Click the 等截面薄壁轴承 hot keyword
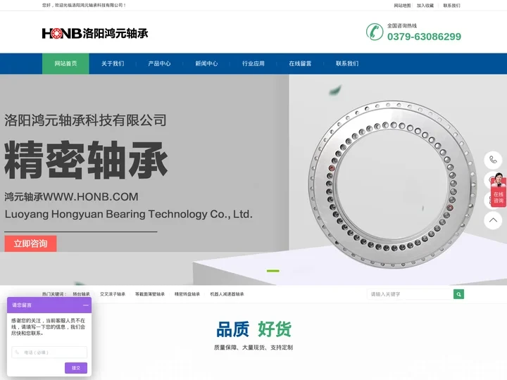Viewport: 507px width, 380px height. (x=150, y=294)
